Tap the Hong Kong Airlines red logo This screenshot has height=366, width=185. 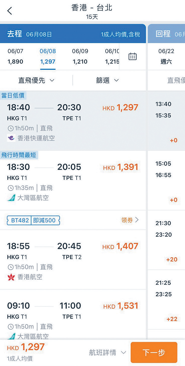point(11,277)
